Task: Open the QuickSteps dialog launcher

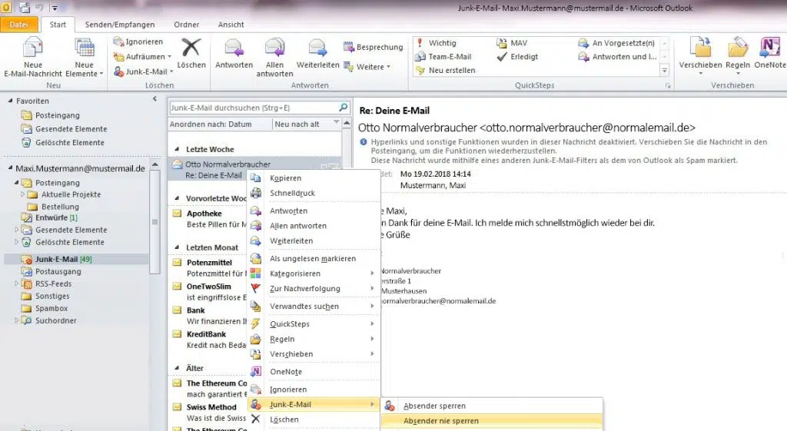Action: pos(668,86)
